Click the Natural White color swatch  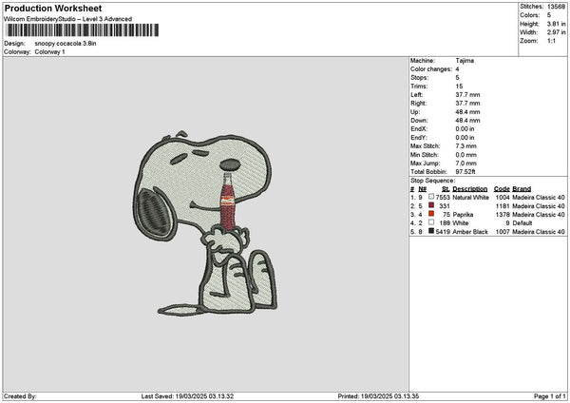coord(431,197)
